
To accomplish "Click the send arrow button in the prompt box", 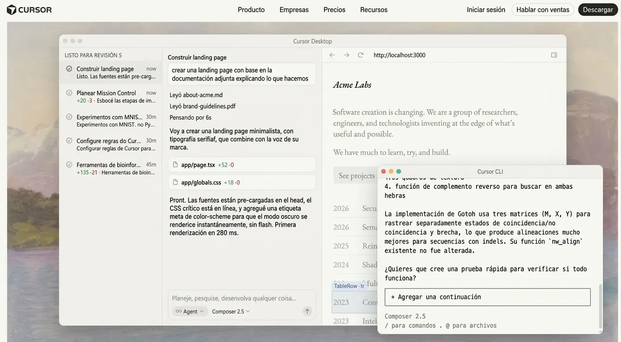I will click(307, 311).
